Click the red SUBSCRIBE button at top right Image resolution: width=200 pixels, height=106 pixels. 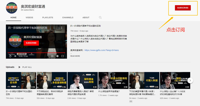point(183,8)
